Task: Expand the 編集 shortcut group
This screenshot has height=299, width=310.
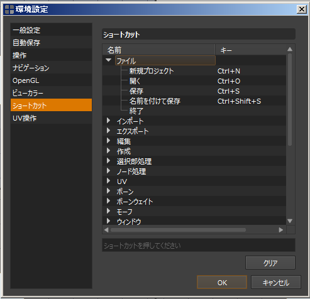Action: (x=108, y=141)
